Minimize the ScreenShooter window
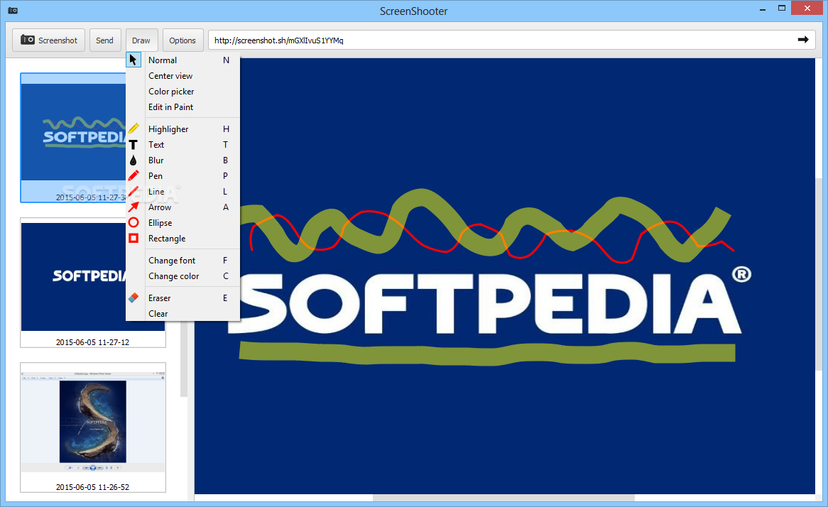The image size is (828, 507). tap(763, 9)
